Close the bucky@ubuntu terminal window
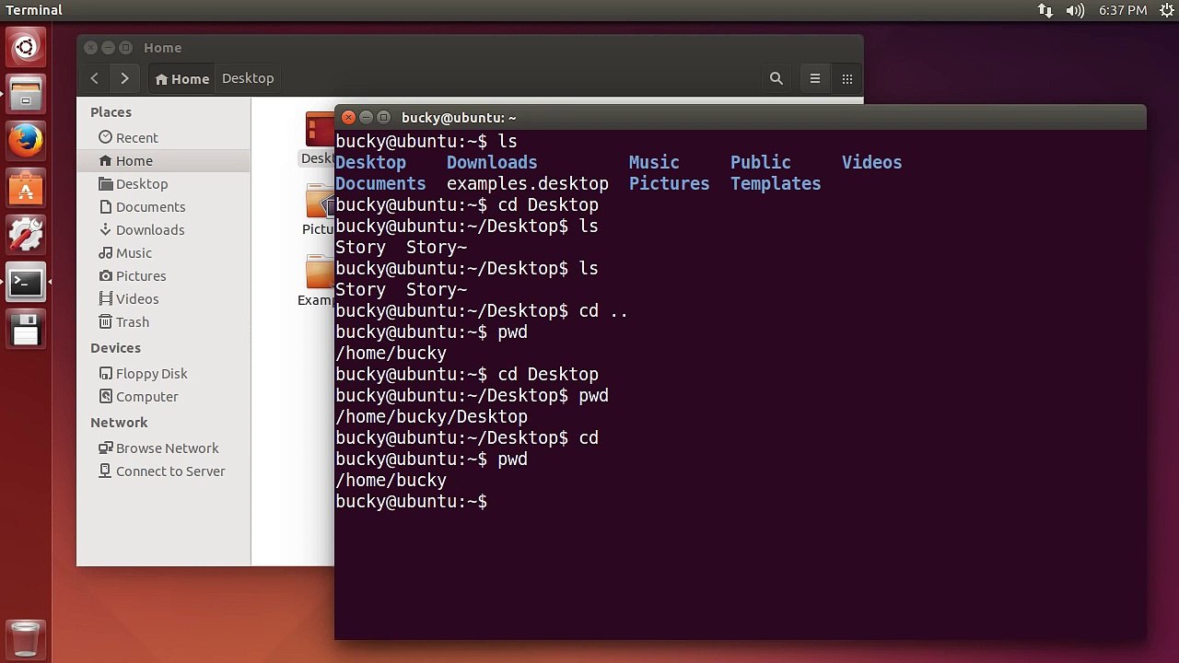Image resolution: width=1179 pixels, height=663 pixels. pyautogui.click(x=348, y=117)
